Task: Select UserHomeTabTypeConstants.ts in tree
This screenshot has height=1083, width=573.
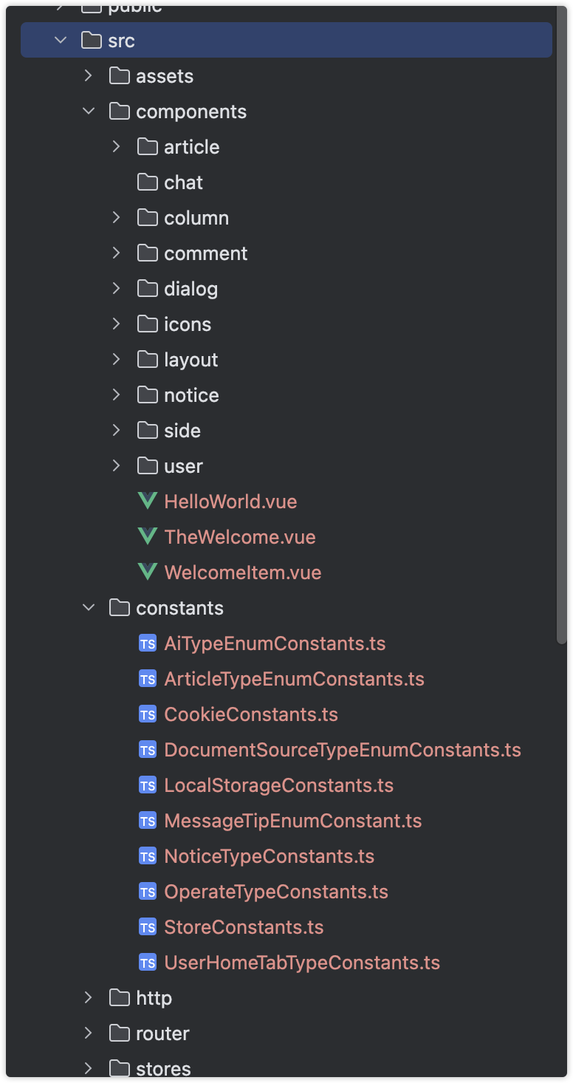Action: point(302,963)
